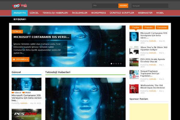
Task: Open large Cortana image under Teknoloji Haberleri
Action: [85, 99]
